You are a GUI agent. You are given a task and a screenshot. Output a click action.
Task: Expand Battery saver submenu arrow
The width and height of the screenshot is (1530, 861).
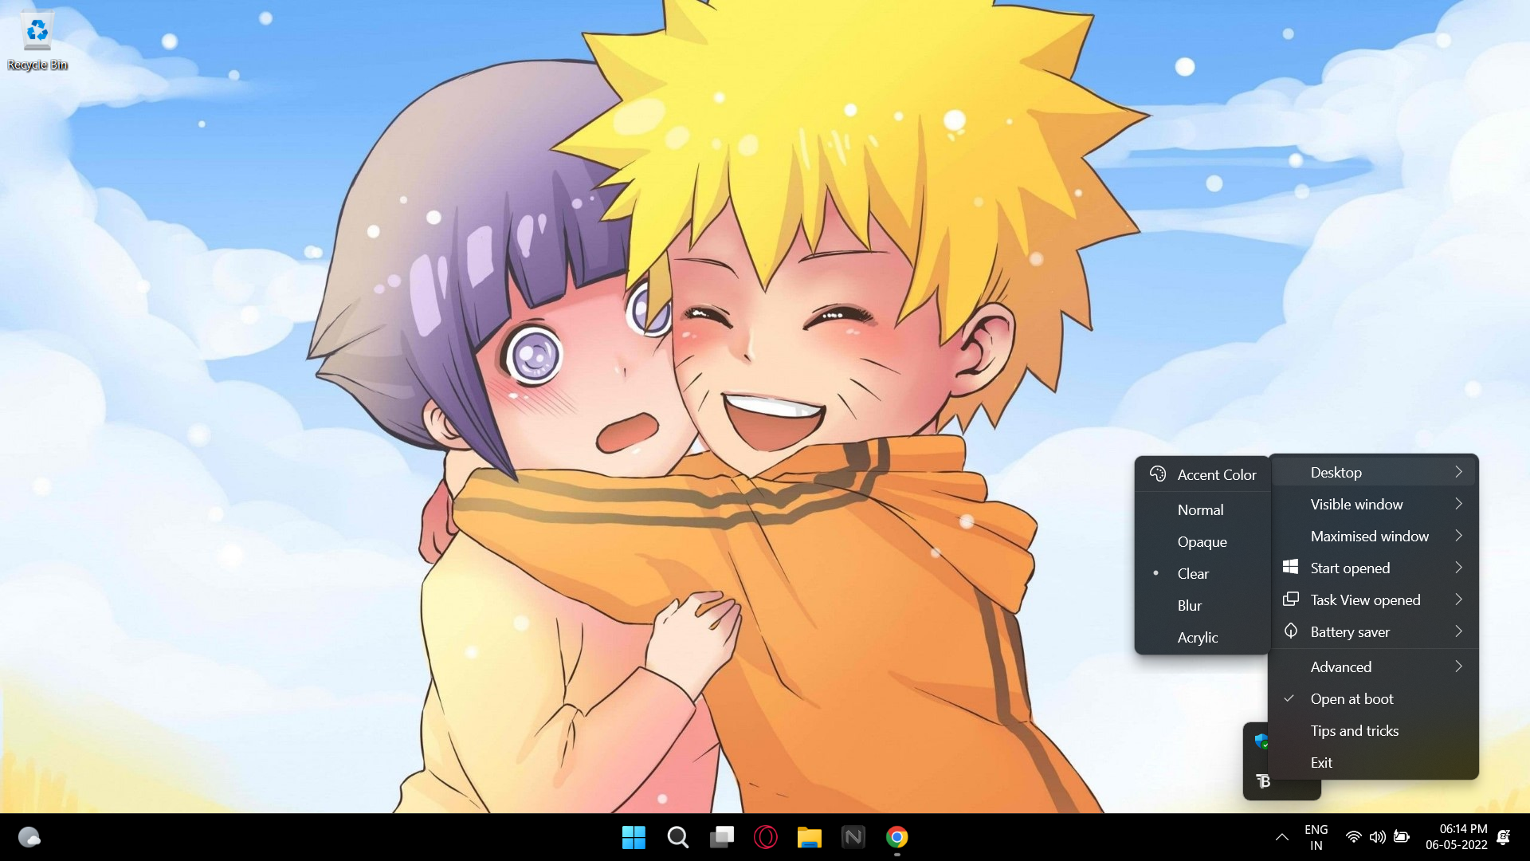click(1458, 631)
